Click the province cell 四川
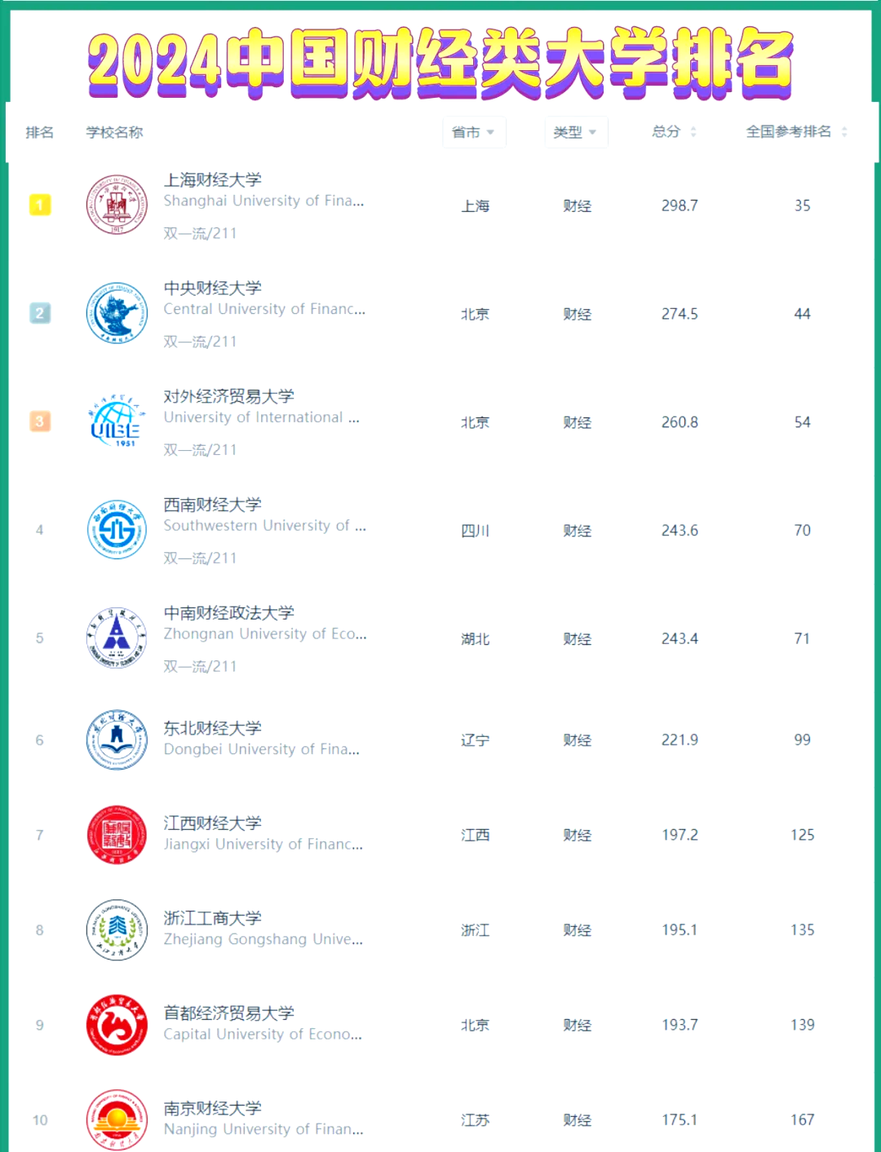The width and height of the screenshot is (881, 1152). tap(475, 531)
